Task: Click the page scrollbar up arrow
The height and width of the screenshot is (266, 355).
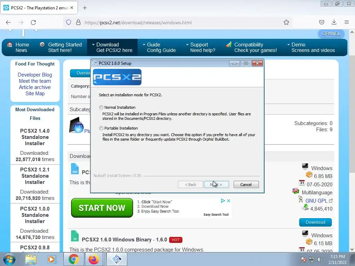Action: pos(352,32)
